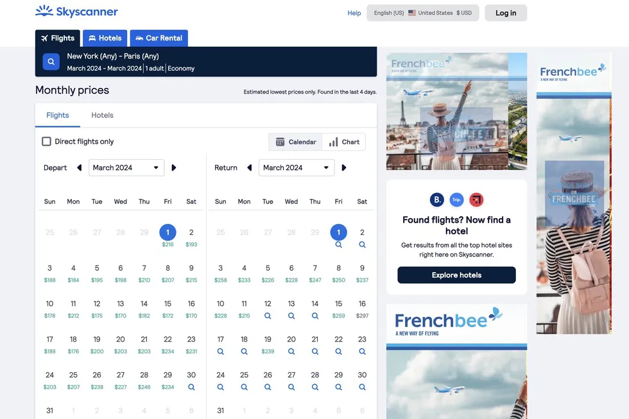Go to next Return month arrow
Viewport: 629px width, 419px height.
(344, 167)
